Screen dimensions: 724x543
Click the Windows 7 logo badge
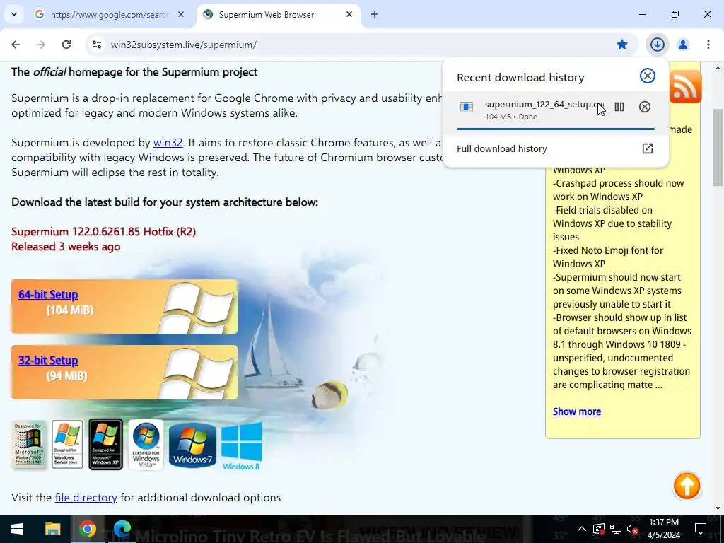(192, 445)
